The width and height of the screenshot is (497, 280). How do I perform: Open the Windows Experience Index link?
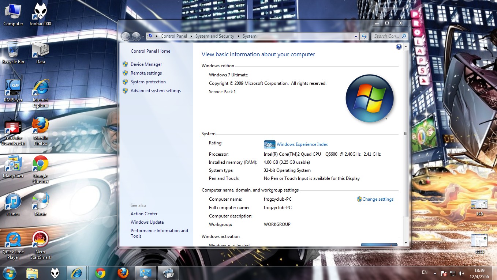click(302, 144)
